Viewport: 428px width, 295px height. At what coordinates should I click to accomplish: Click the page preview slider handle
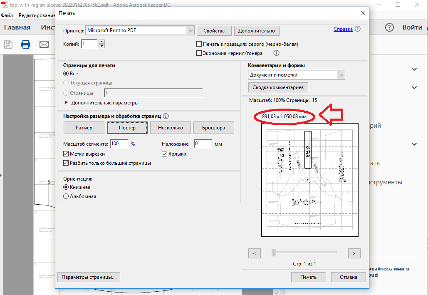pyautogui.click(x=274, y=252)
